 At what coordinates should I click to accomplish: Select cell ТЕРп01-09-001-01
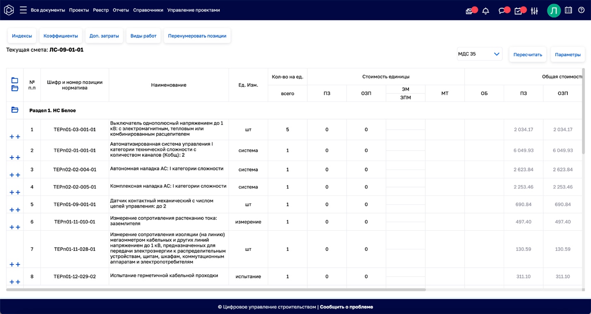click(x=75, y=204)
